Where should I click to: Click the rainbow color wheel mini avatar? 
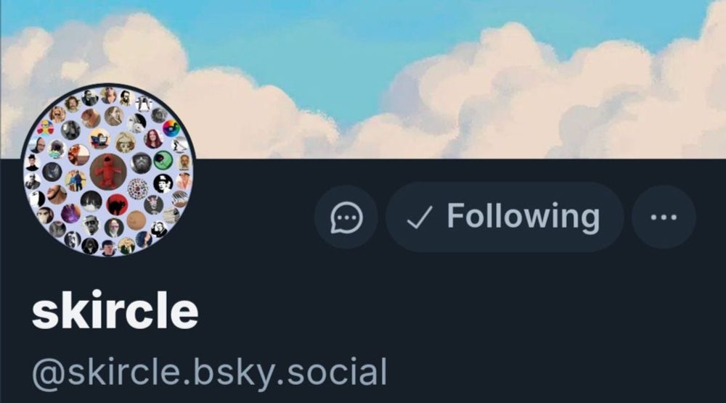[171, 128]
